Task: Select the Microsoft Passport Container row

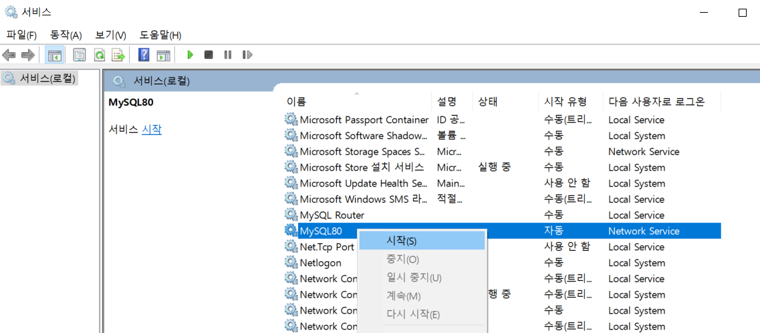Action: click(502, 120)
